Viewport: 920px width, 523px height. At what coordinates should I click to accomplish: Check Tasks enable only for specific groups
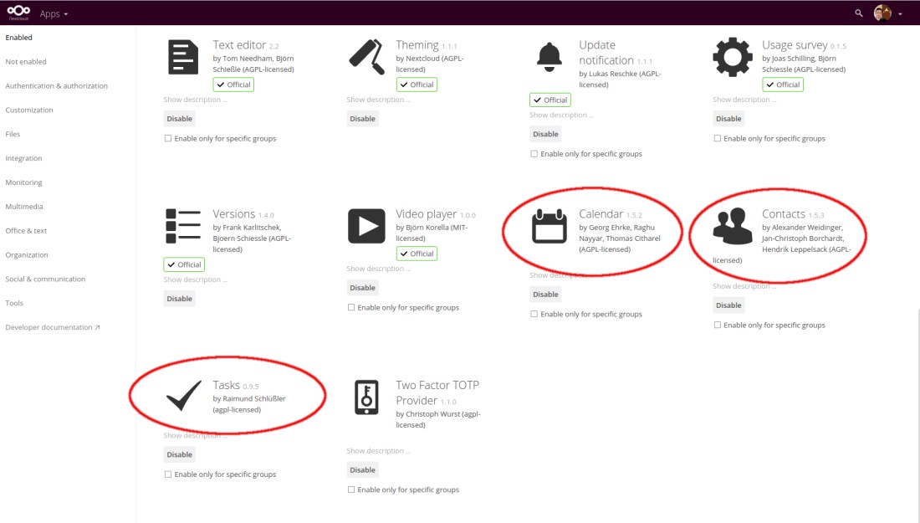pyautogui.click(x=168, y=474)
